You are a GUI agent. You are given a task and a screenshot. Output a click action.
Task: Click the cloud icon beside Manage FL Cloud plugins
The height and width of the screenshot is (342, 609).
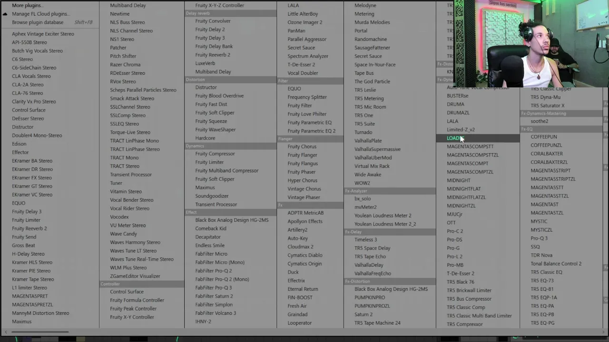tap(5, 14)
